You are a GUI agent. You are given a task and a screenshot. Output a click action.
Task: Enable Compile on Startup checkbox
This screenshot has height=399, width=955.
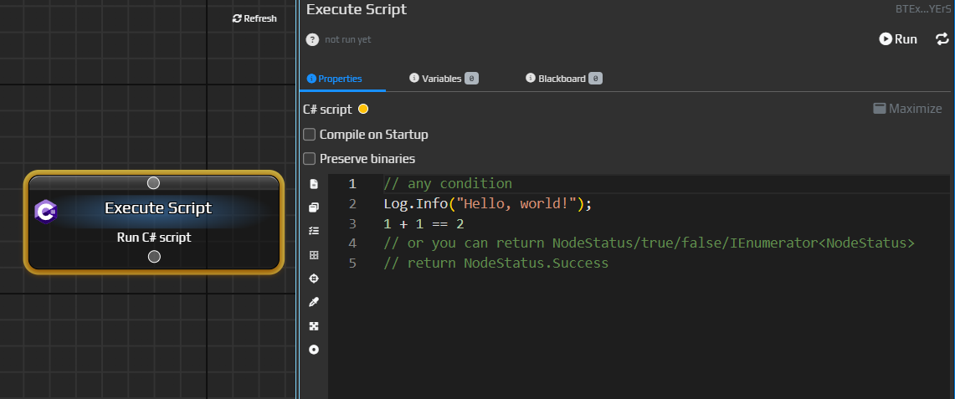coord(310,135)
